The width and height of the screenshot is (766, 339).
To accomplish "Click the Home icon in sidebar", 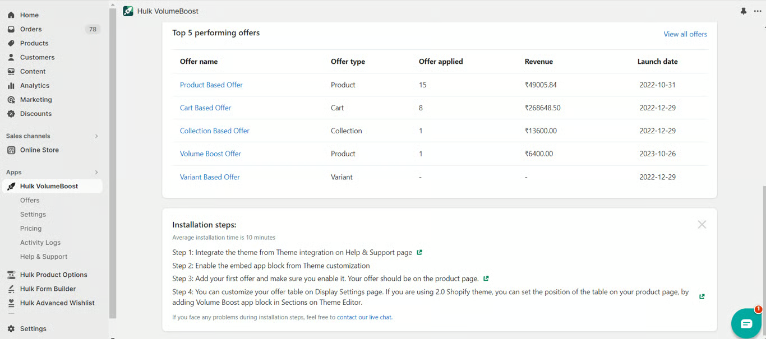I will 11,15.
